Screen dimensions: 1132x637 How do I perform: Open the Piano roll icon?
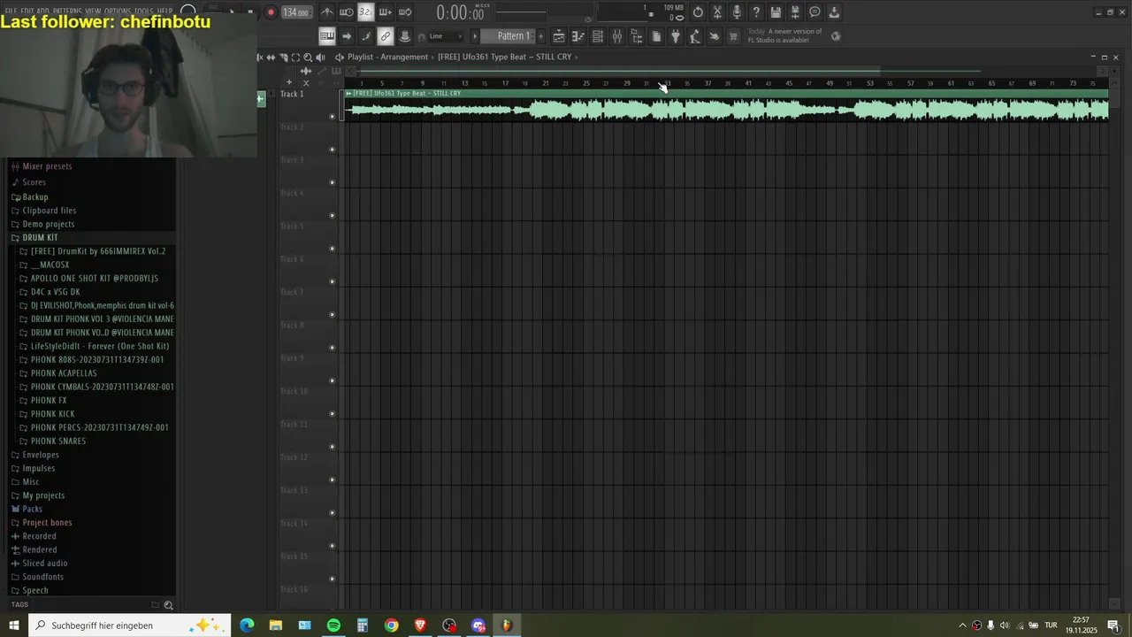pos(578,36)
